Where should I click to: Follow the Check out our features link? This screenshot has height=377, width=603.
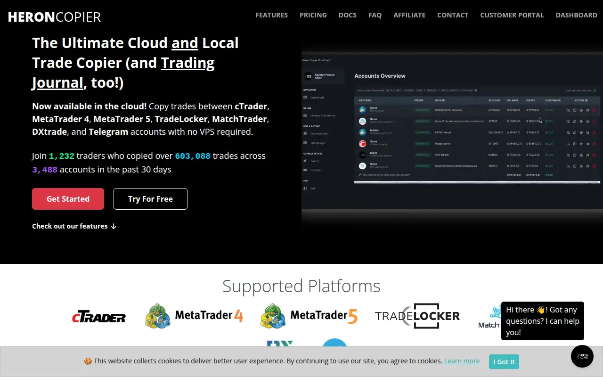point(74,226)
